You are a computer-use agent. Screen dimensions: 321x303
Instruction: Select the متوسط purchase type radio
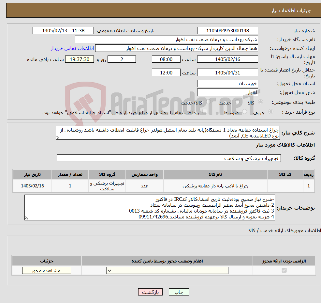pyautogui.click(x=244, y=112)
